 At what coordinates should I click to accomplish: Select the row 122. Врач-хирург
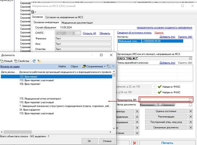point(57,77)
